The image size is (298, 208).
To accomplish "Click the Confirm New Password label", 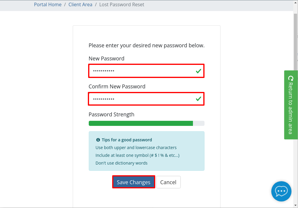I will tap(117, 86).
